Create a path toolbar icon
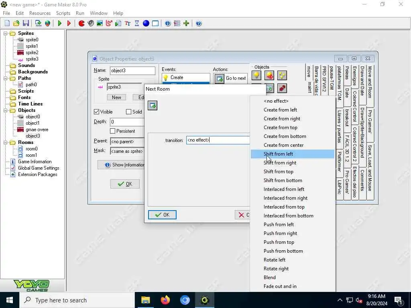 pos(109,23)
